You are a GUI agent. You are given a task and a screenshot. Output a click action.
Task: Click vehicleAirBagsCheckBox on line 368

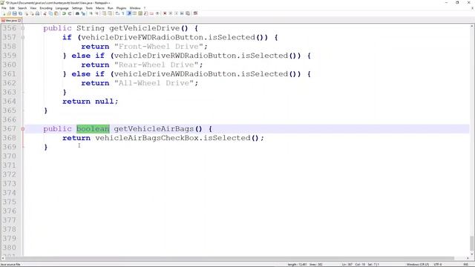147,138
